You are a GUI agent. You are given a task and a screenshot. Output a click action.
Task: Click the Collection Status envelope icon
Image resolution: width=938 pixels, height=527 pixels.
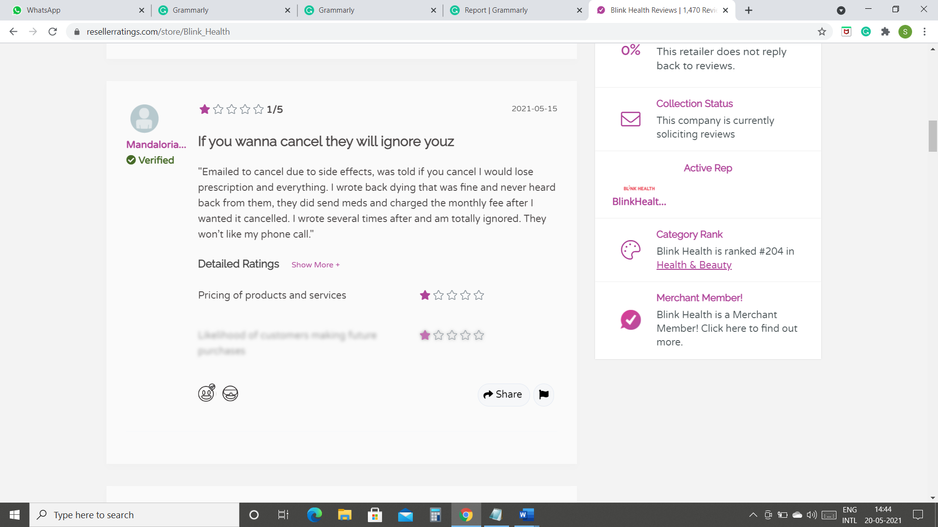[x=630, y=119]
